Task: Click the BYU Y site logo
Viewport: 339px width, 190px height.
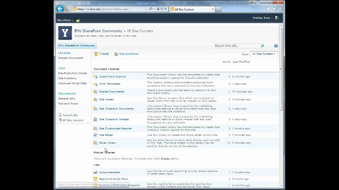Action: (65, 33)
